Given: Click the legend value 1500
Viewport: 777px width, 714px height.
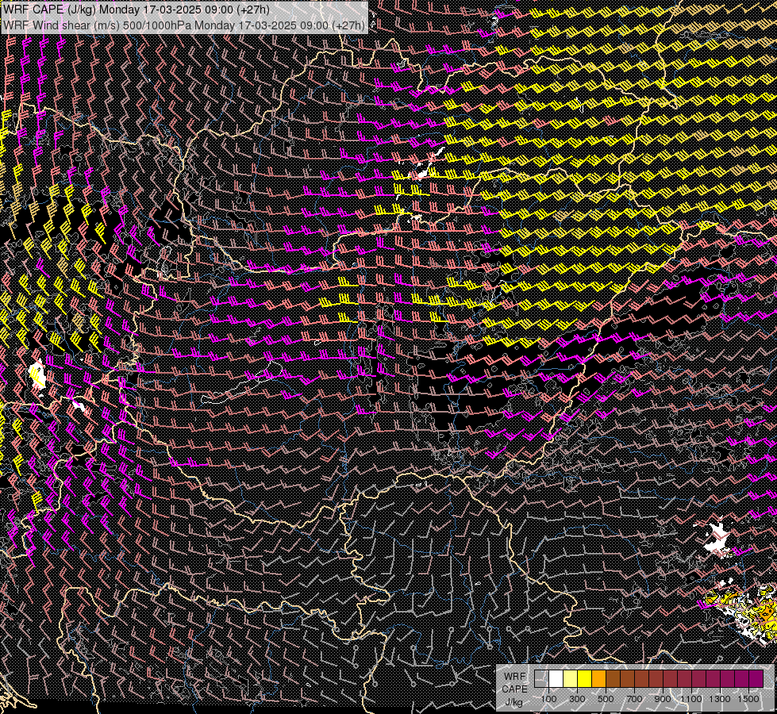Looking at the screenshot, I should [x=748, y=699].
